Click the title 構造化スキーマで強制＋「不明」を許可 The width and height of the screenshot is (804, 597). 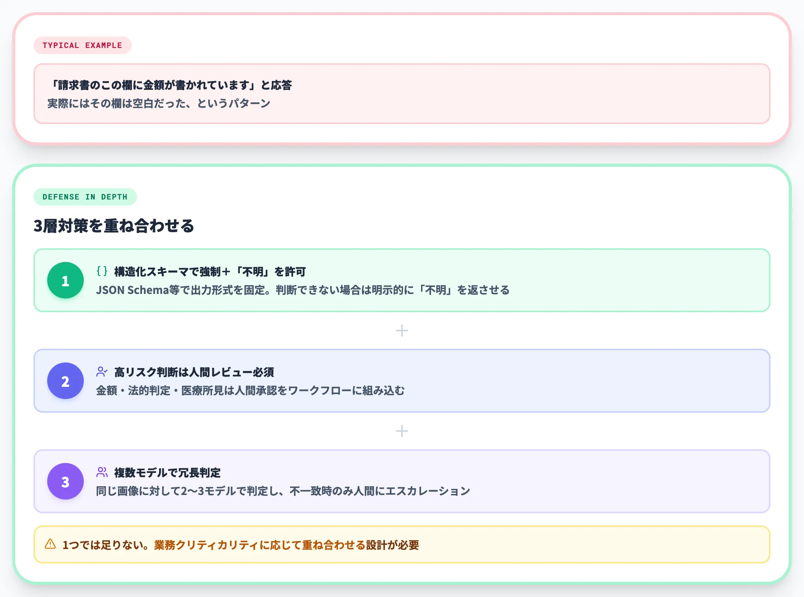pos(210,271)
